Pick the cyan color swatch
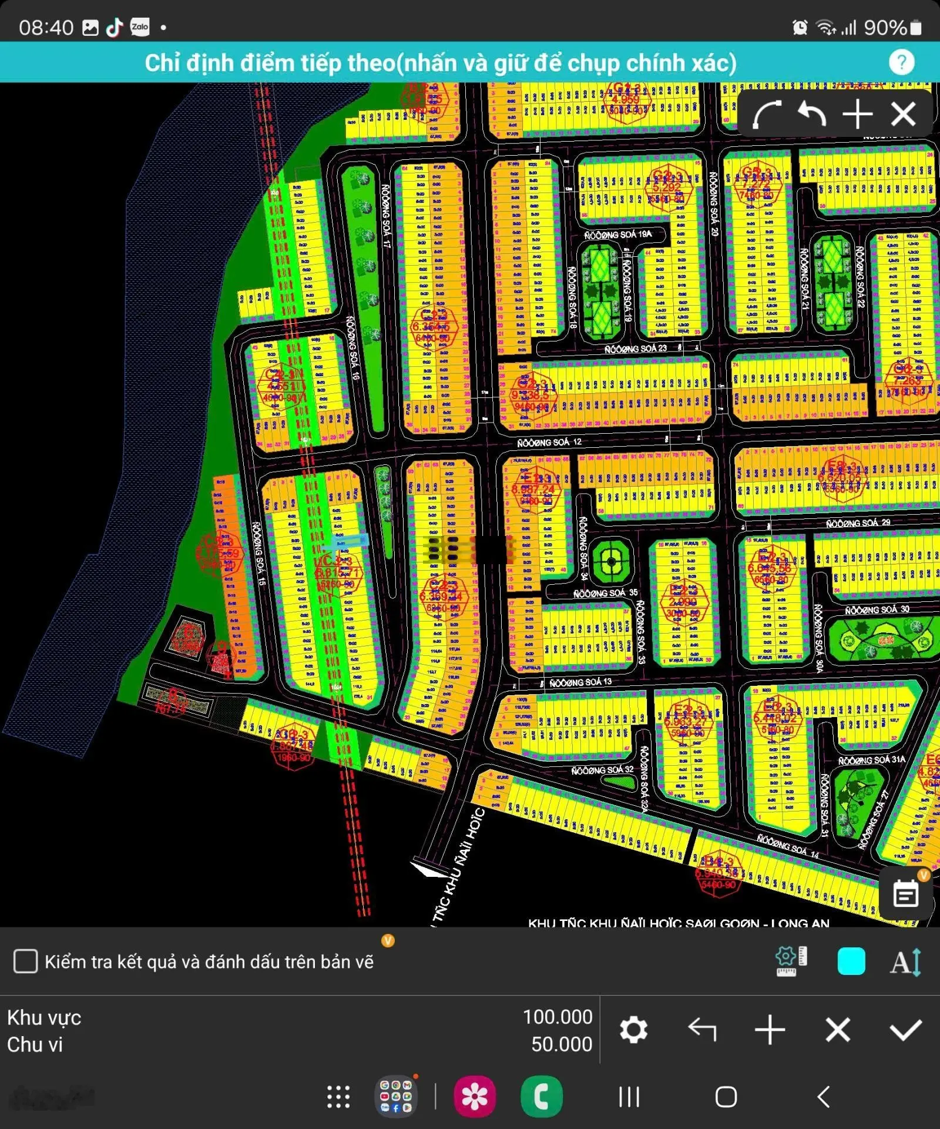940x1129 pixels. [851, 962]
